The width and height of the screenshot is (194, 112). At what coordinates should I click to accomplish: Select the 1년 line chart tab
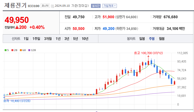click(58, 39)
